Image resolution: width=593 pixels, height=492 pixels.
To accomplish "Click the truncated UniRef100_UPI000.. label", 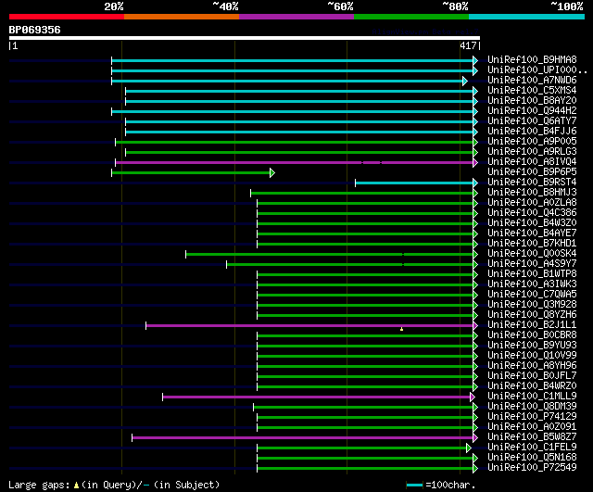I will point(537,70).
